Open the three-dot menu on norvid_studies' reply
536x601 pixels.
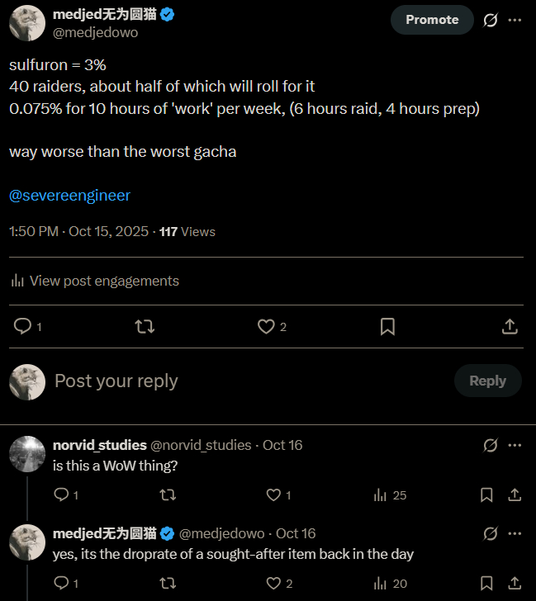point(515,445)
